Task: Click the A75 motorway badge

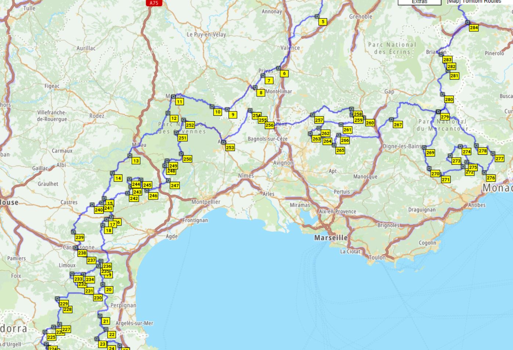Action: point(154,3)
